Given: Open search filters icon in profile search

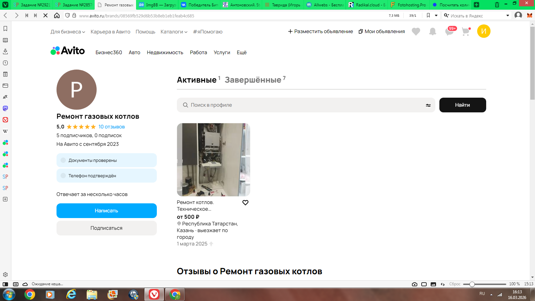Looking at the screenshot, I should pyautogui.click(x=428, y=105).
